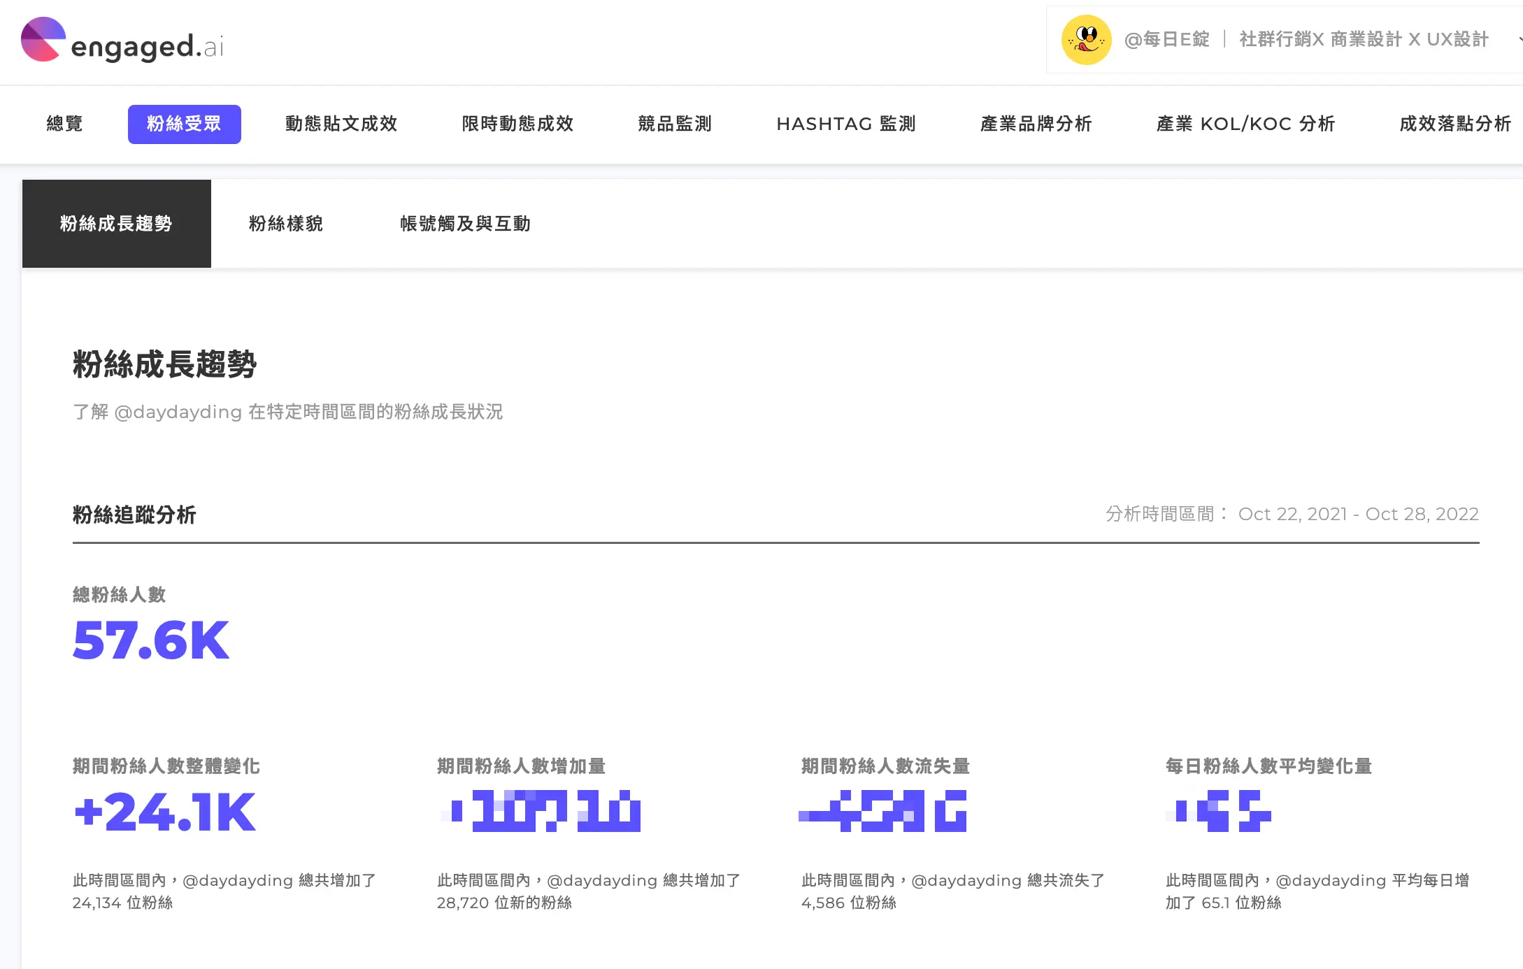Click the engaged.ai wordmark text

coord(148,47)
